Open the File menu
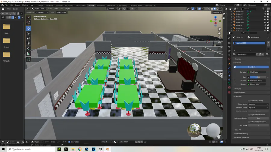The height and width of the screenshot is (152, 271). (x=6, y=5)
